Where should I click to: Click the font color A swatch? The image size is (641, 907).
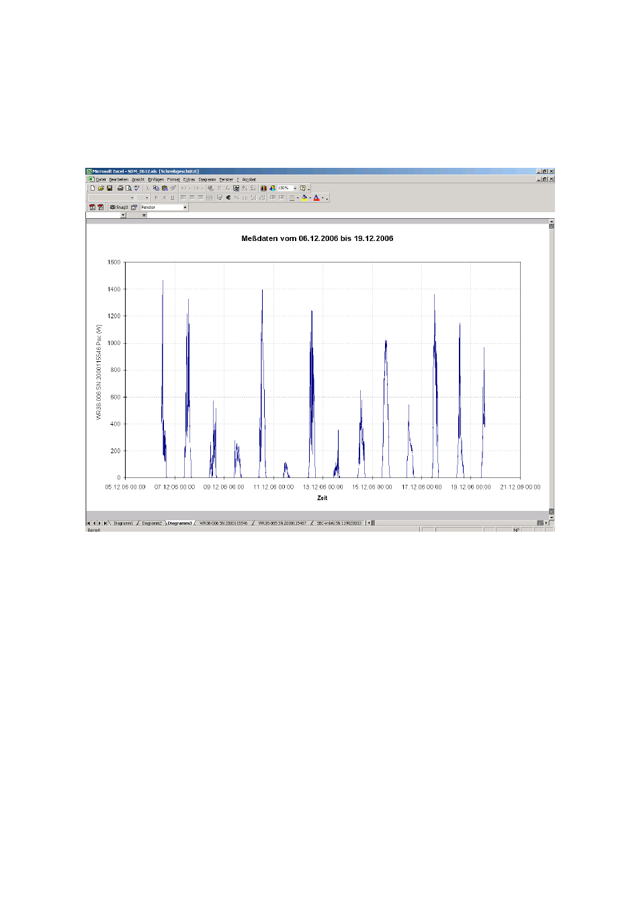[x=316, y=198]
